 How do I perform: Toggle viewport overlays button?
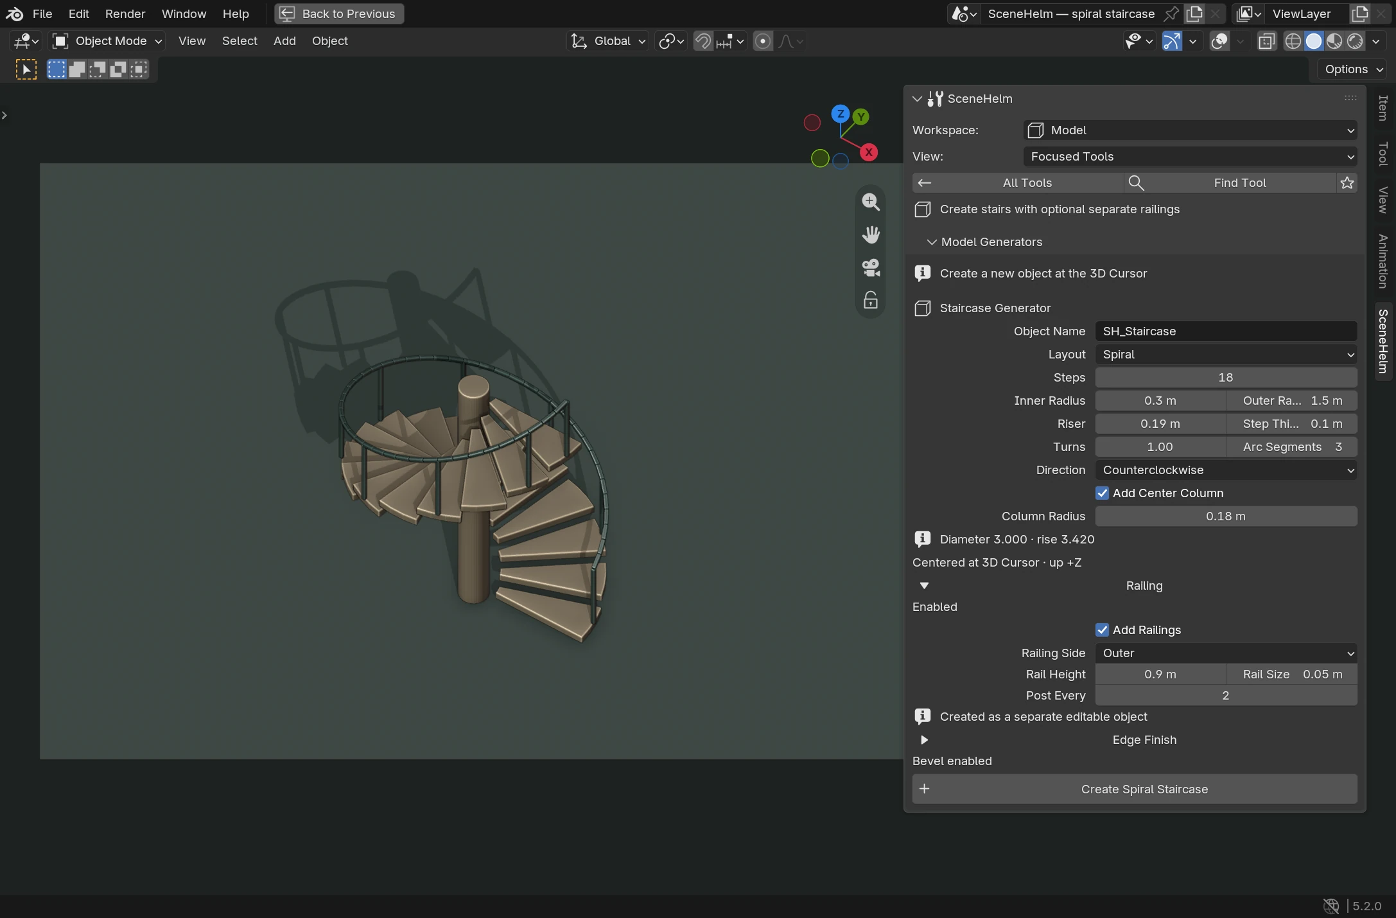point(1219,41)
